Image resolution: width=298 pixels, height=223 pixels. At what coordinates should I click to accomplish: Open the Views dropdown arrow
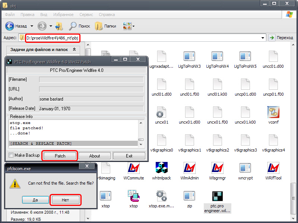pyautogui.click(x=134, y=26)
